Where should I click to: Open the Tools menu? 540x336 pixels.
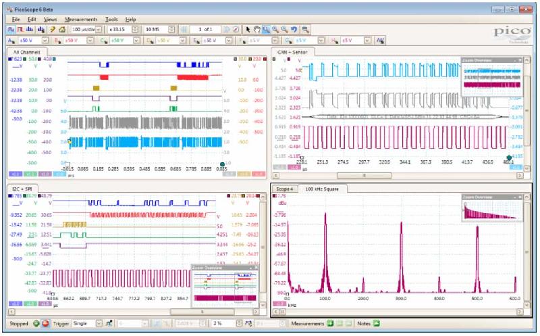(111, 20)
